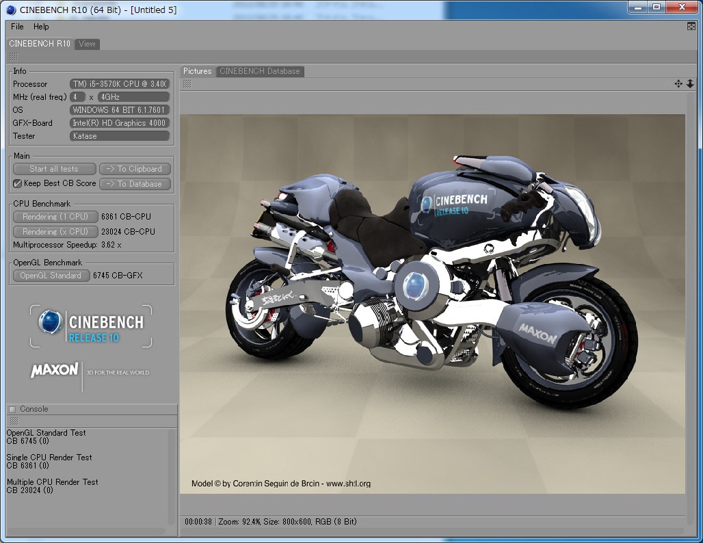Start the OpenGL Standard benchmark

click(51, 276)
